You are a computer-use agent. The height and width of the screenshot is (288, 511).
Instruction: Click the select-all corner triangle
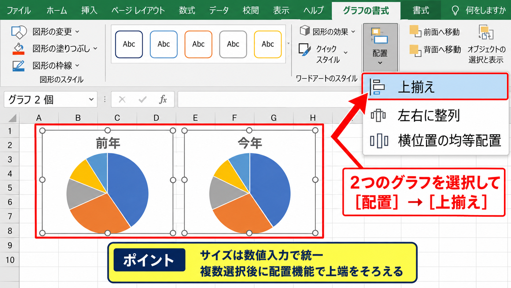(x=12, y=118)
